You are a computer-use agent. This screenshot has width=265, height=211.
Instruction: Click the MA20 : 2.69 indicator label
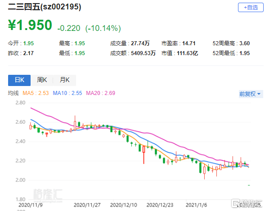tap(101, 93)
